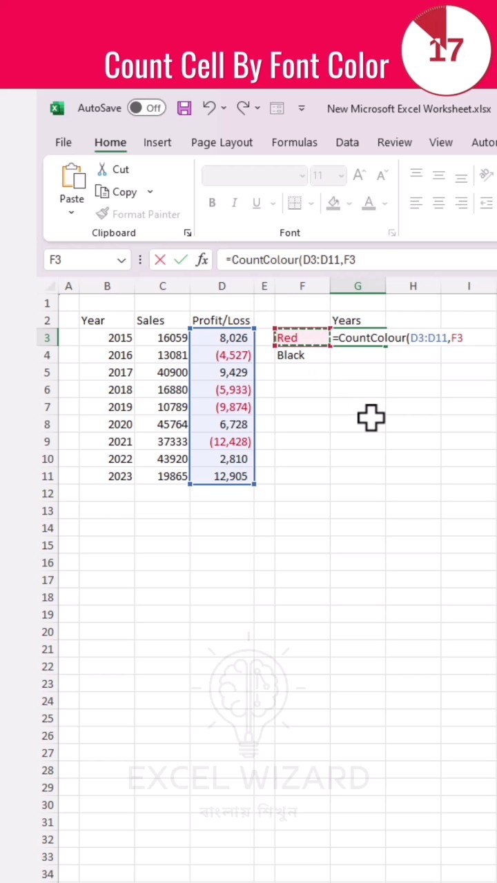Click the Copy button
Screen dimensions: 497x883
[117, 192]
